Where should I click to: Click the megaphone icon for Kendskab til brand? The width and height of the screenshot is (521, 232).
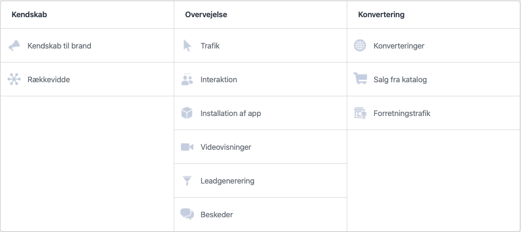click(14, 45)
